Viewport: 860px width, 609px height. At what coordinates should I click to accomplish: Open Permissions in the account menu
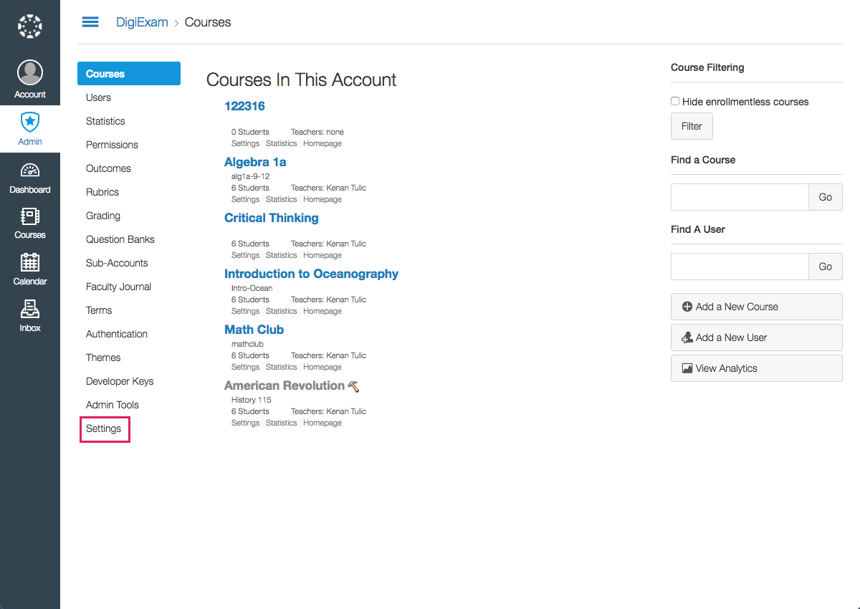[x=112, y=145]
